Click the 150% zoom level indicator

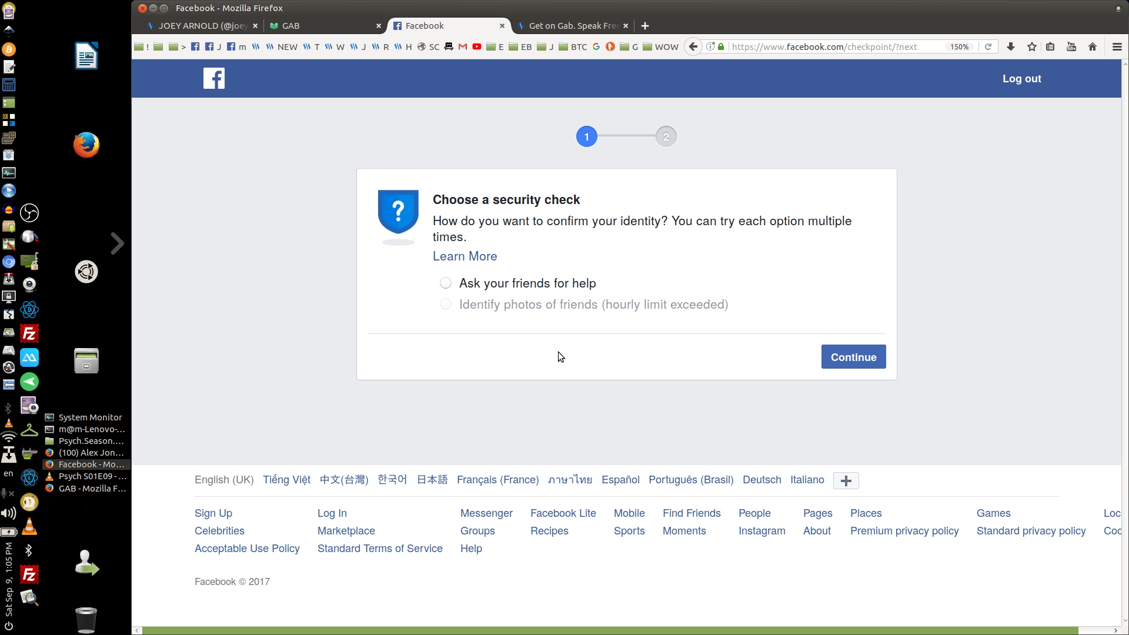[960, 47]
